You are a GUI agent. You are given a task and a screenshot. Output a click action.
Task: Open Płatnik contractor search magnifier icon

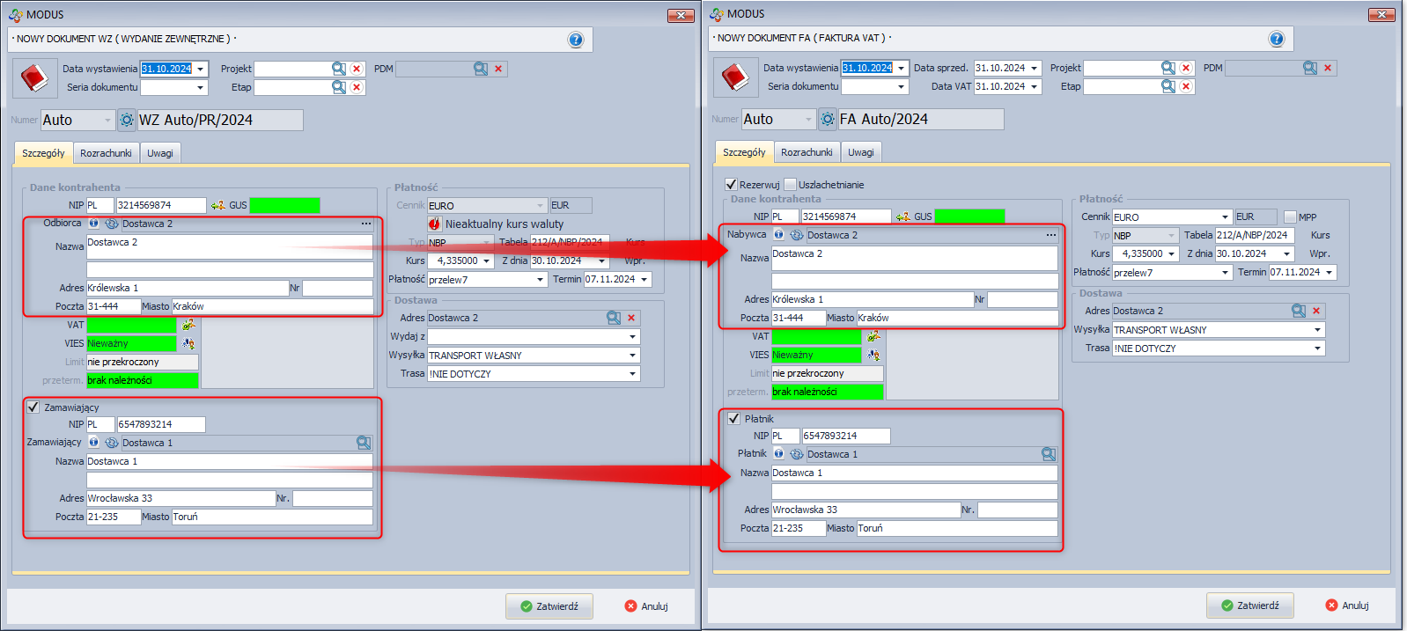coord(1048,454)
